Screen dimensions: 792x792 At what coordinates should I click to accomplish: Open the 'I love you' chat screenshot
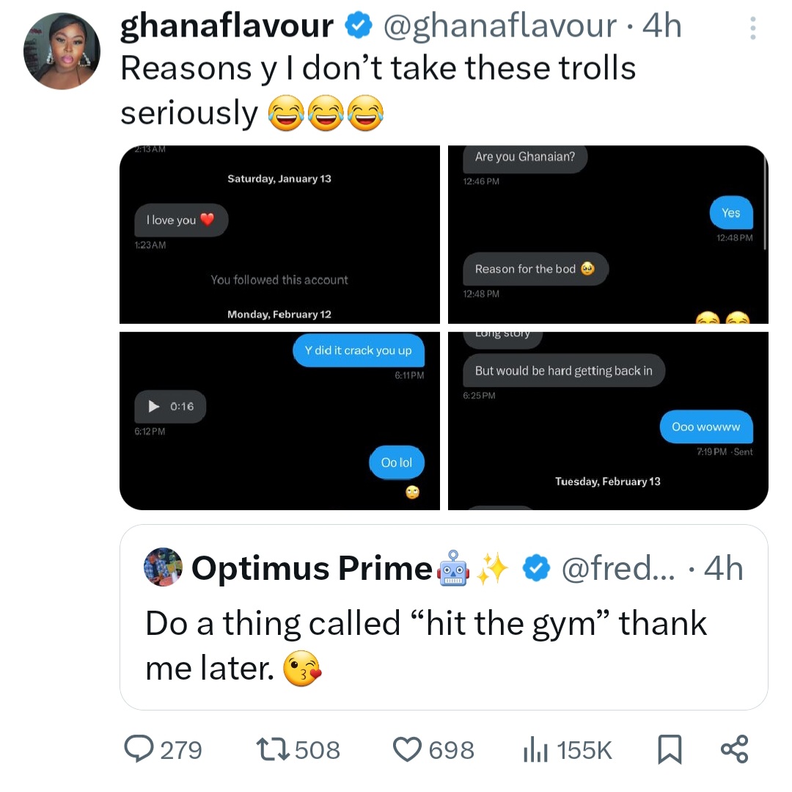click(279, 234)
